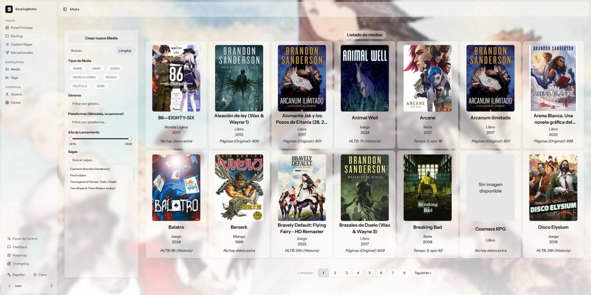The height and width of the screenshot is (295, 591).
Task: Click the Arena Blanca title text
Action: [554, 119]
